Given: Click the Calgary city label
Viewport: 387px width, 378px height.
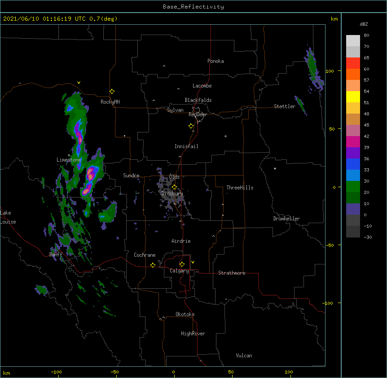Looking at the screenshot, I should 179,271.
